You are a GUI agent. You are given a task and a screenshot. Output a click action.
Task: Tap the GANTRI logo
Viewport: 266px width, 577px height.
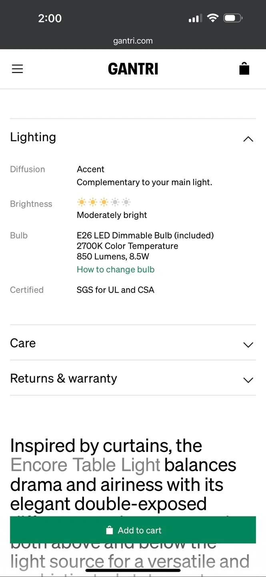(x=133, y=69)
